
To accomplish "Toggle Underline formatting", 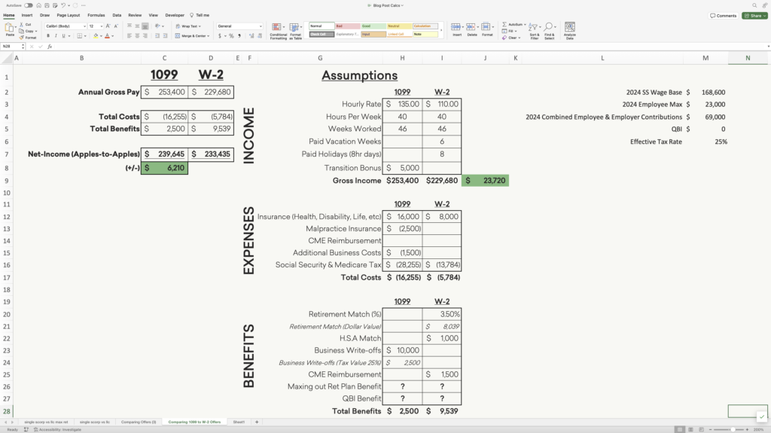I will tap(63, 36).
